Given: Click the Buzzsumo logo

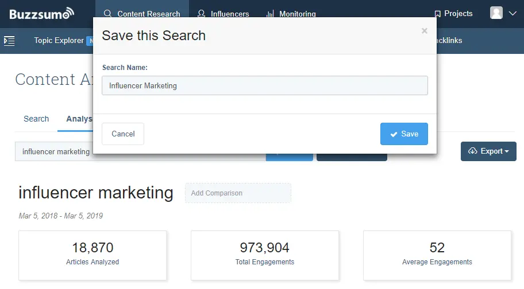Looking at the screenshot, I should pos(41,13).
